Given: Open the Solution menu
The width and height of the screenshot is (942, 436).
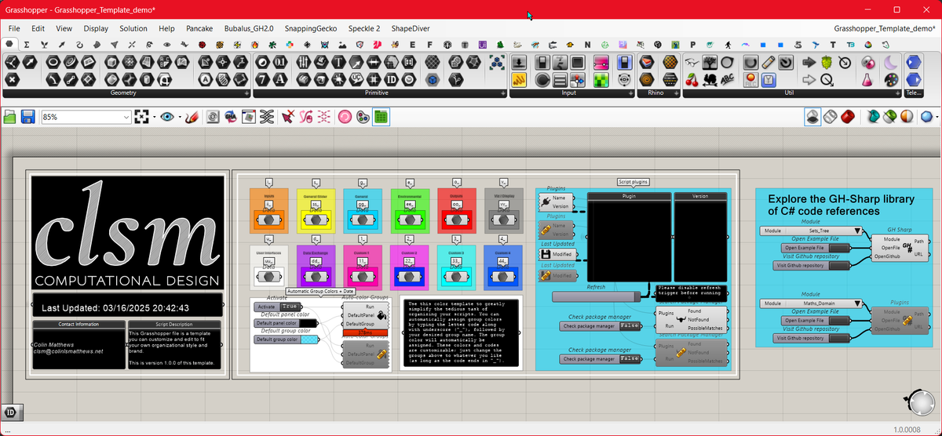Looking at the screenshot, I should point(133,28).
